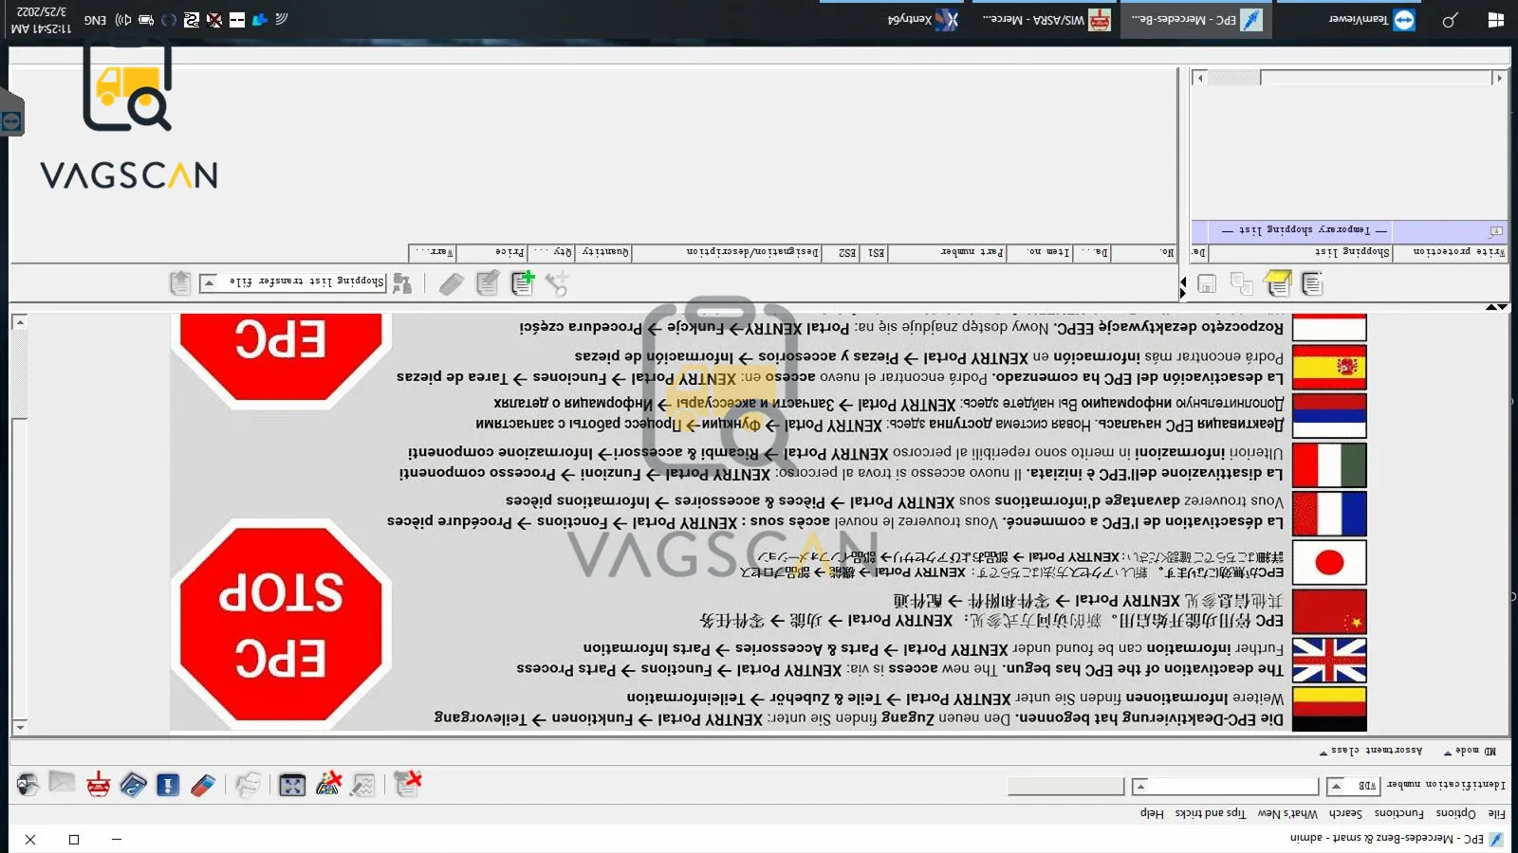Click the horizontal scrollbar thumb in the list panel
The width and height of the screenshot is (1518, 853).
[1232, 78]
